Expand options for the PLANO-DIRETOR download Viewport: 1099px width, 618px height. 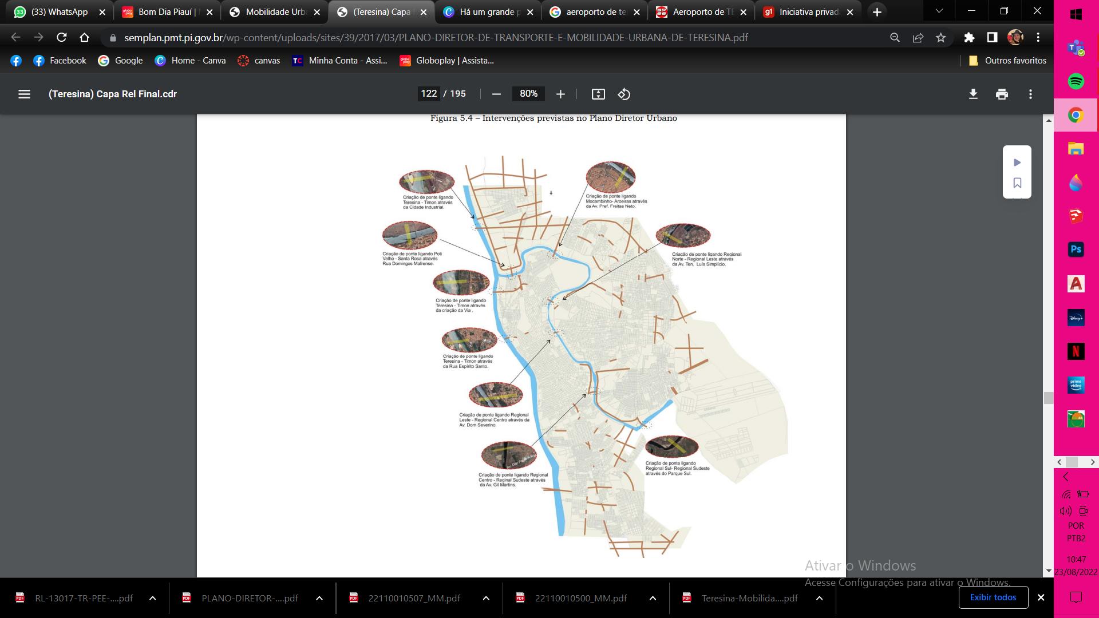click(319, 598)
